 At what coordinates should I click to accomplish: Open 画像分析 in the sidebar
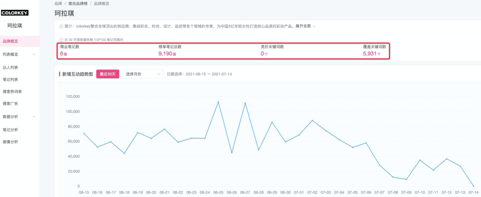tap(10, 141)
